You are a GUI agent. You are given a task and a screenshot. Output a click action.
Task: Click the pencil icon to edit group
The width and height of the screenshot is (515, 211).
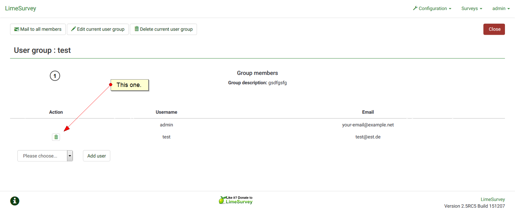[x=73, y=29]
